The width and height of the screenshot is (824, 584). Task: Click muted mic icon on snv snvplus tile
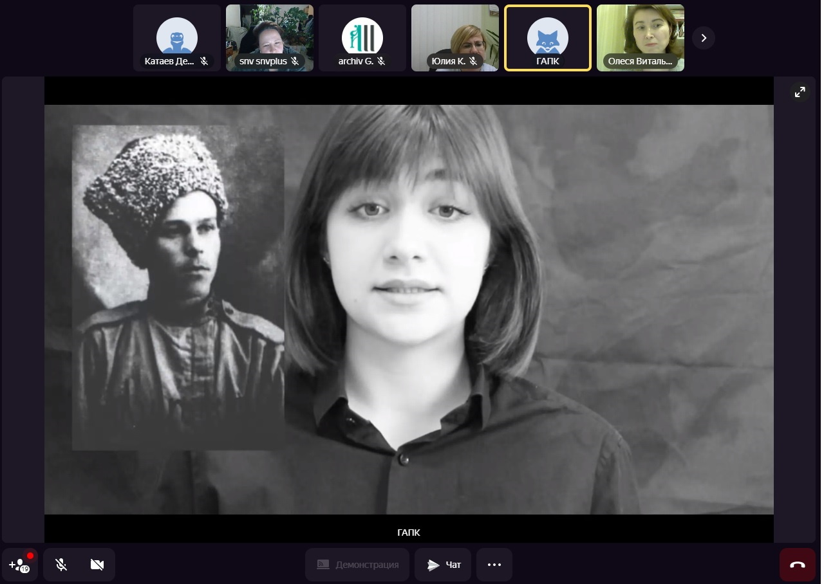(x=295, y=61)
